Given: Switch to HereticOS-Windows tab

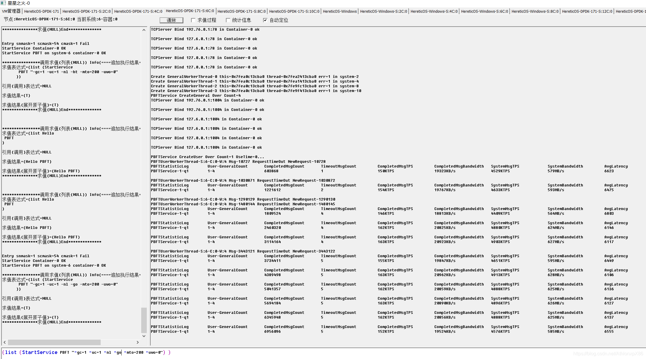Looking at the screenshot, I should click(340, 11).
